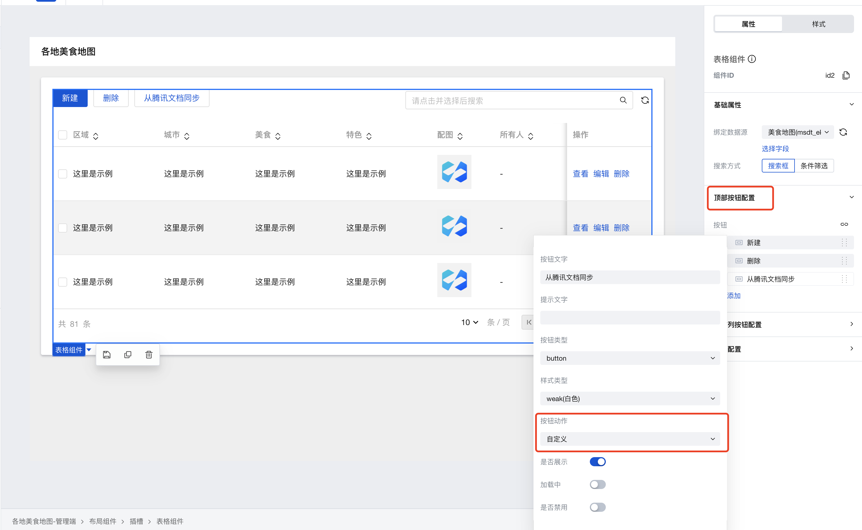Open the 样式类型 weak dropdown
The height and width of the screenshot is (530, 862).
630,398
